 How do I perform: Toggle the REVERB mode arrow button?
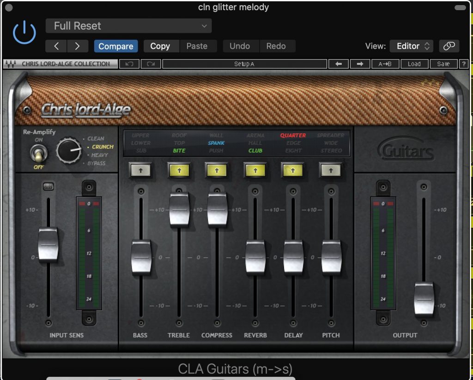255,170
